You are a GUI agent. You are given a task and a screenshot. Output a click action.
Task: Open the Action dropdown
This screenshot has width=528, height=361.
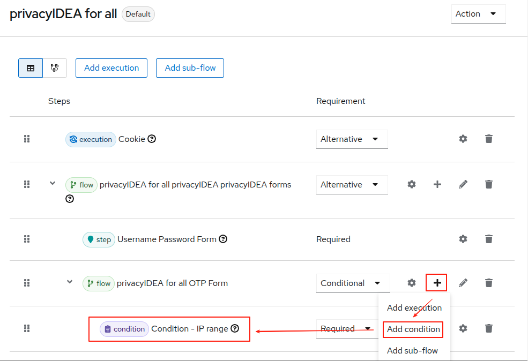[478, 14]
